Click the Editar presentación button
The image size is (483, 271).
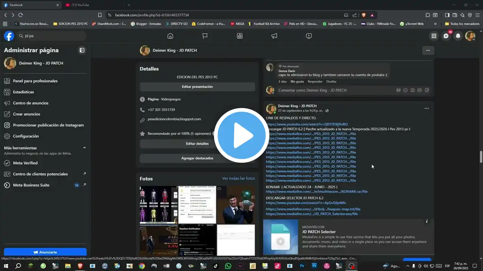click(x=197, y=87)
